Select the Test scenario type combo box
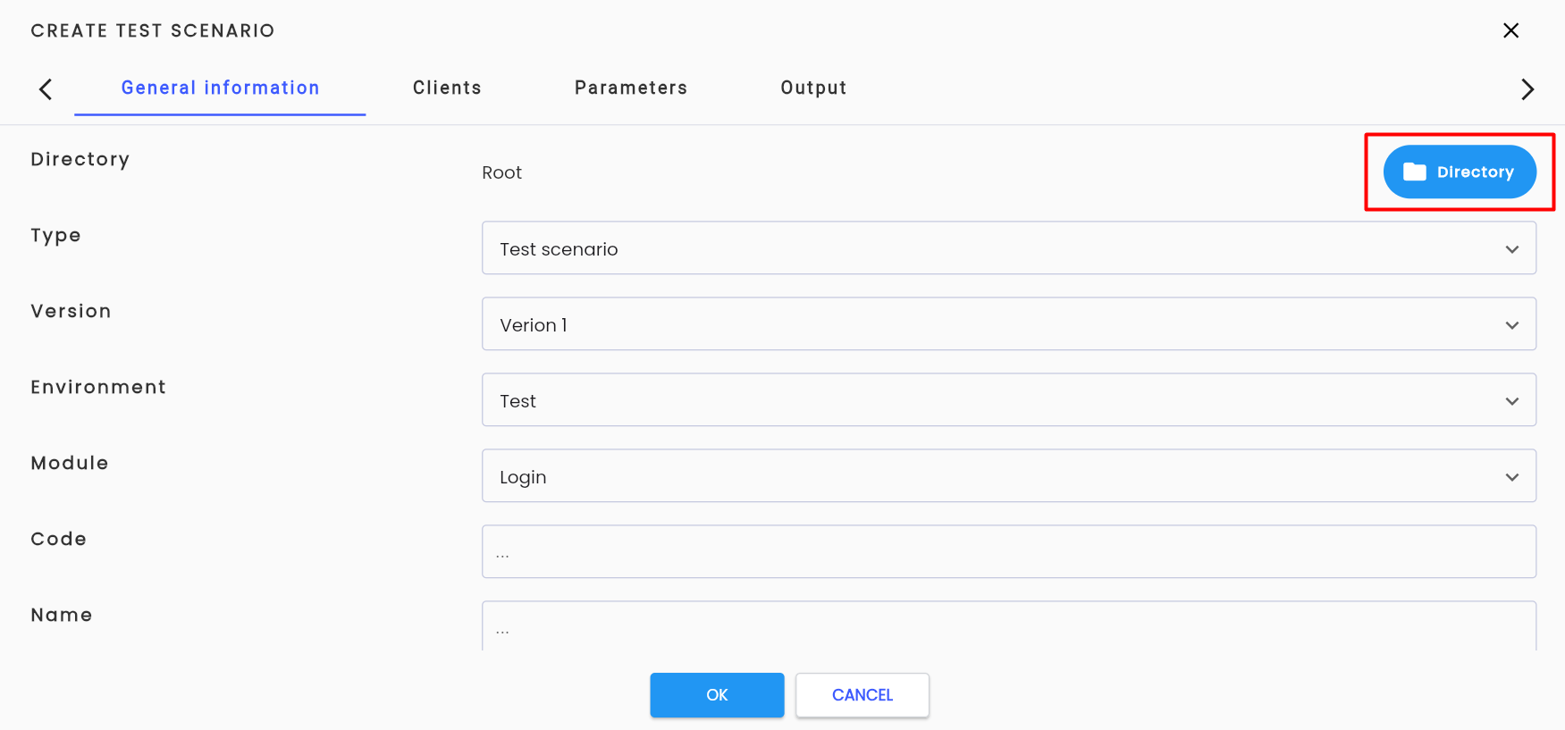Image resolution: width=1565 pixels, height=730 pixels. tap(1009, 248)
